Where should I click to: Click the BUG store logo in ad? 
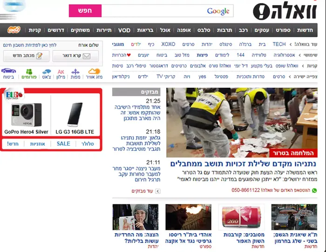[14, 95]
